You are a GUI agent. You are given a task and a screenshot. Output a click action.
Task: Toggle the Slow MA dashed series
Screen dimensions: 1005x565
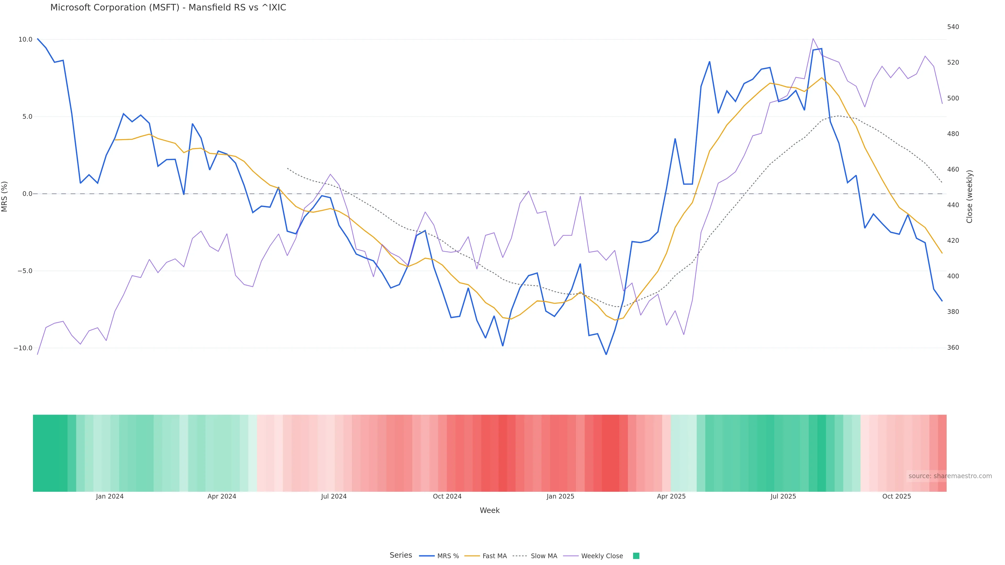(x=544, y=556)
